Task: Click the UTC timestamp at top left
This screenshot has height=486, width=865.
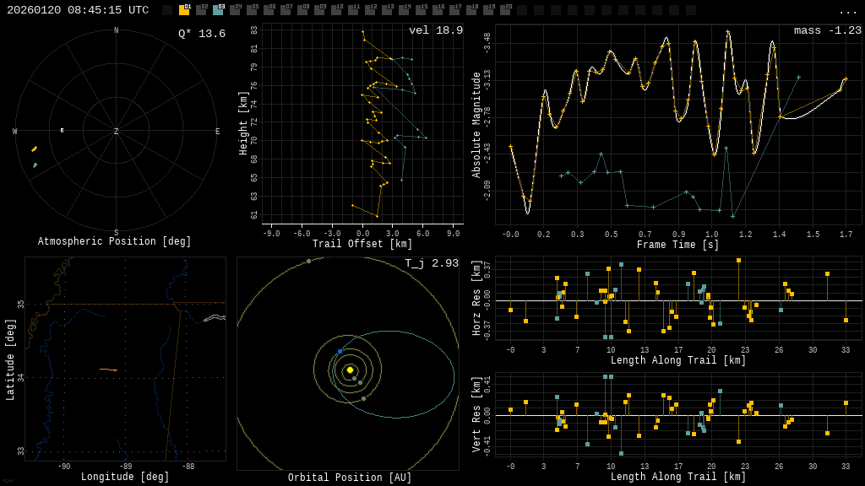Action: pyautogui.click(x=78, y=10)
